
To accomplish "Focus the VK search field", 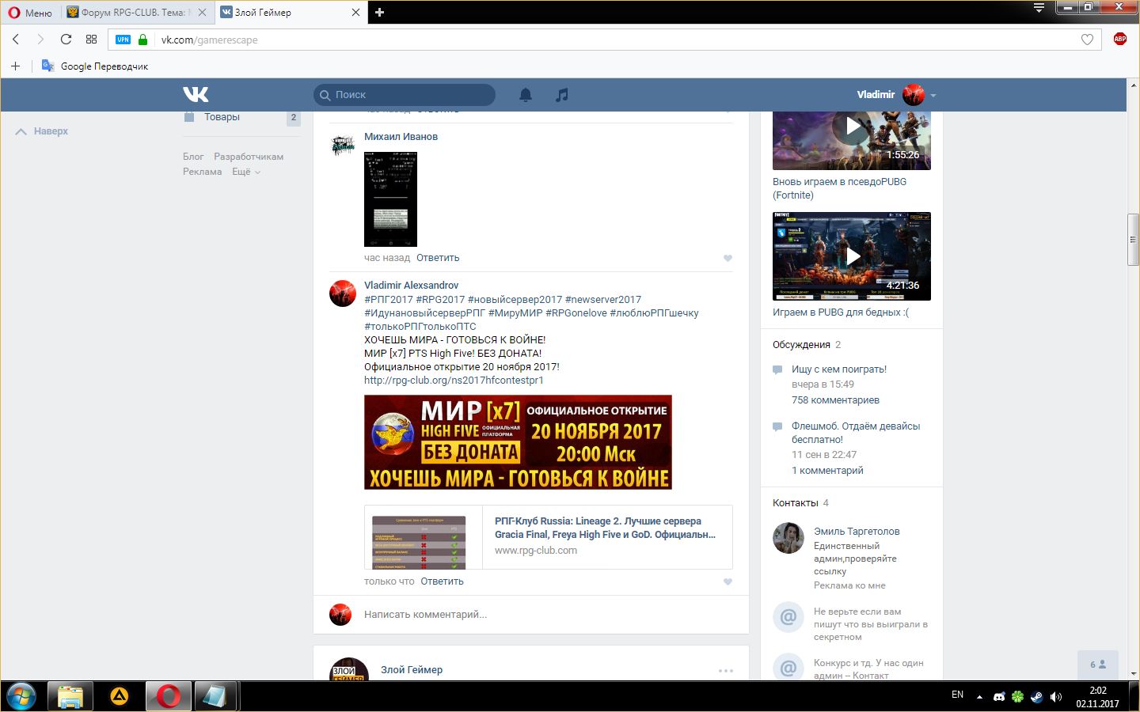I will (x=405, y=95).
